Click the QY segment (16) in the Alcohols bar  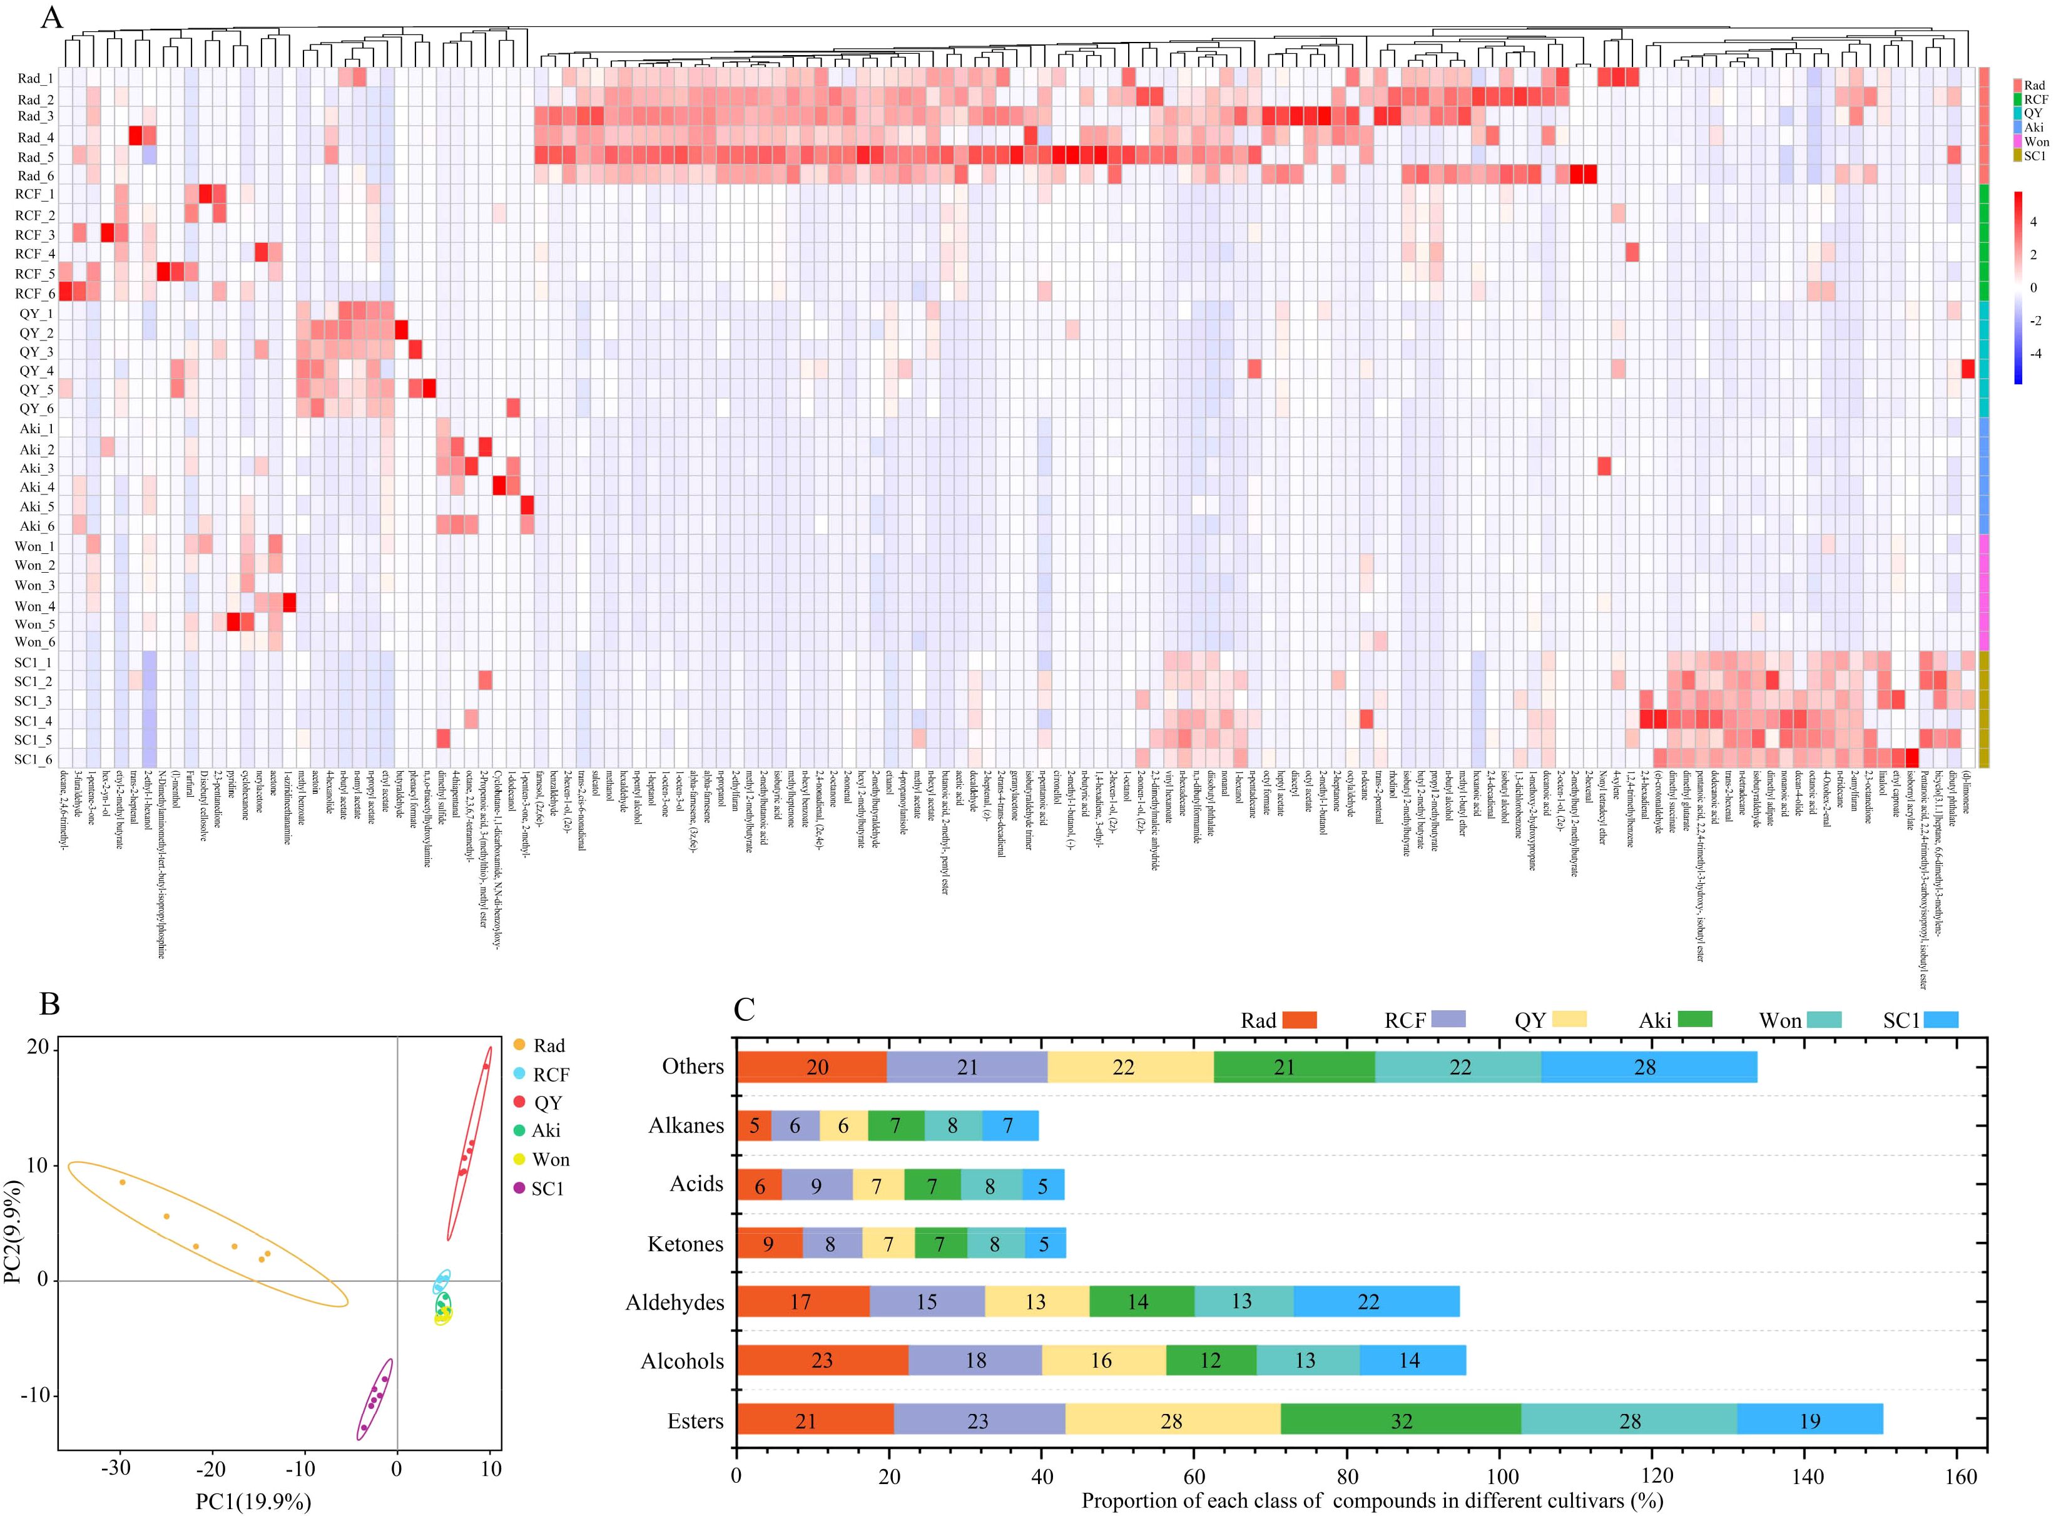[x=1104, y=1361]
